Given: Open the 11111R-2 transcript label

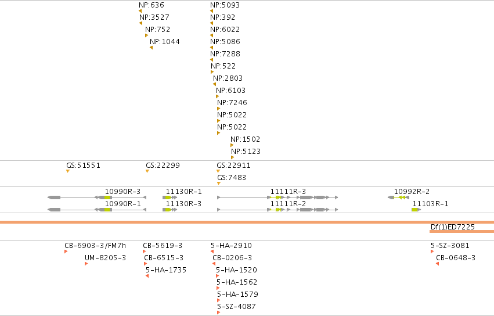Looking at the screenshot, I should click(x=289, y=204).
